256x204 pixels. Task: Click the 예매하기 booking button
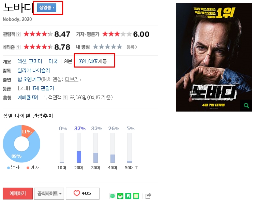[18, 193]
